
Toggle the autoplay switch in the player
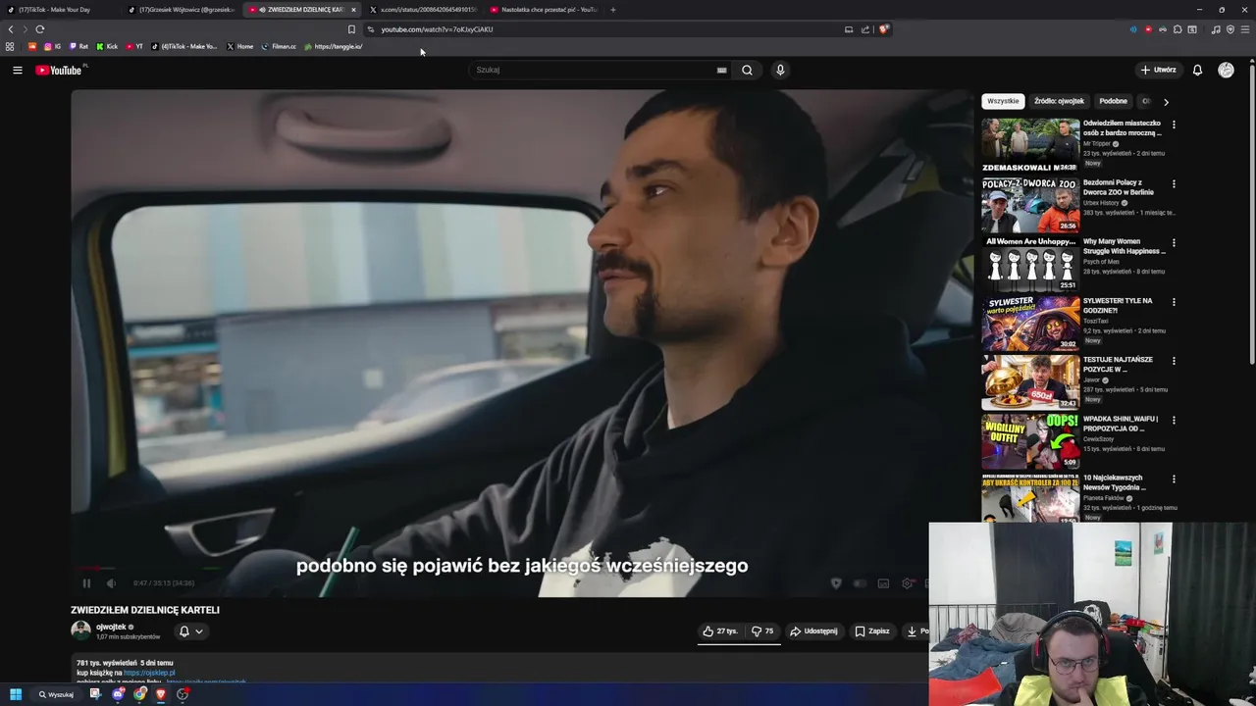click(x=860, y=583)
